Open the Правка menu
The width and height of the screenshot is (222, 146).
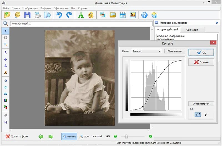point(16,8)
